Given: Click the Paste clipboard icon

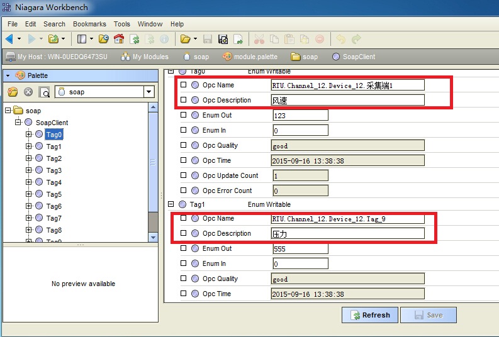Looking at the screenshot, I should click(x=289, y=39).
